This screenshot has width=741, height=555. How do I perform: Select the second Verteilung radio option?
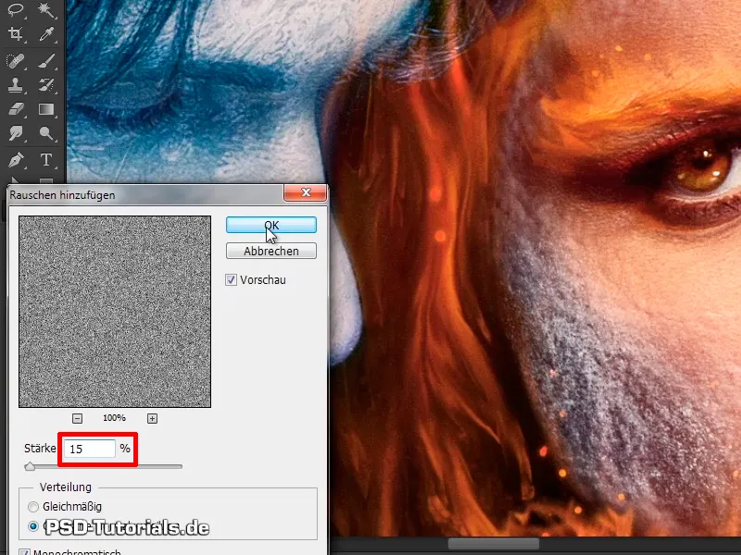[x=33, y=526]
